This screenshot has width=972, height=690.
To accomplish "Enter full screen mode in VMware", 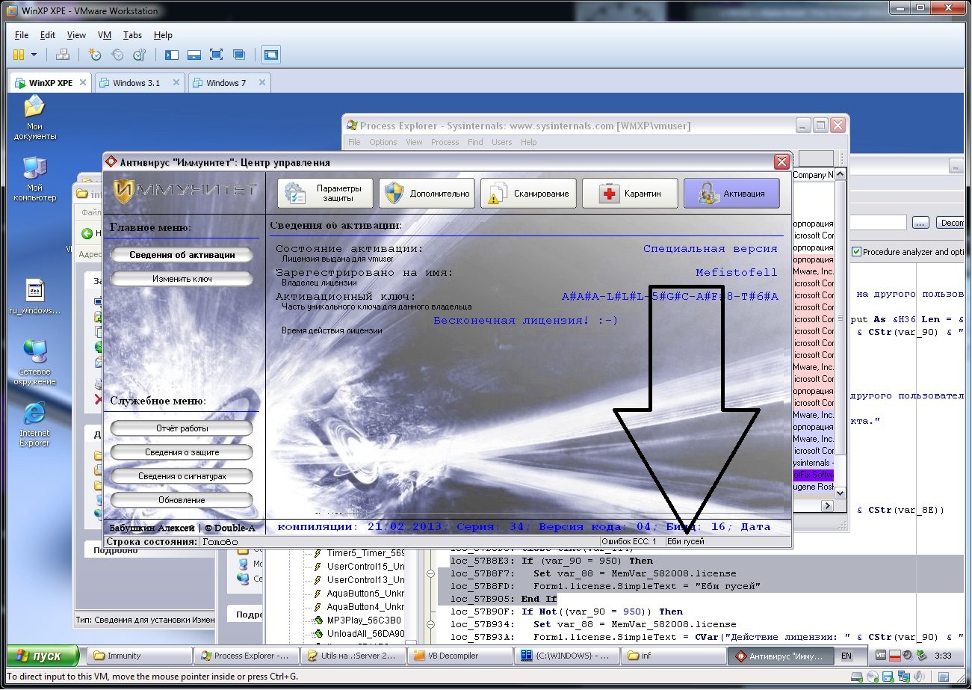I will coord(217,55).
